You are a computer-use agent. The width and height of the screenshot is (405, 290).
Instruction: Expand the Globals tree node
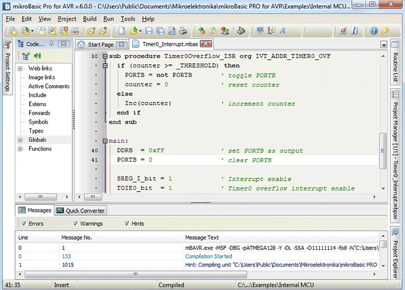coord(20,140)
